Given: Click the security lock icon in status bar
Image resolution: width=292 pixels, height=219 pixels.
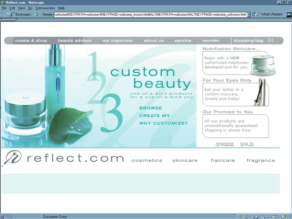Looking at the screenshot, I should [2, 217].
